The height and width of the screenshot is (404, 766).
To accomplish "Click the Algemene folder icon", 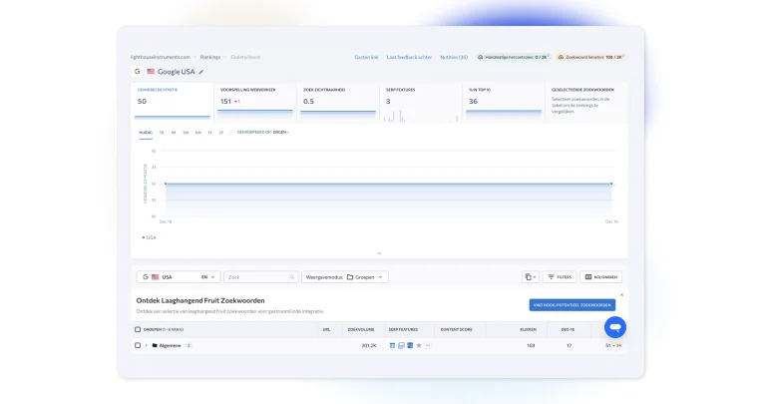I will tap(155, 345).
